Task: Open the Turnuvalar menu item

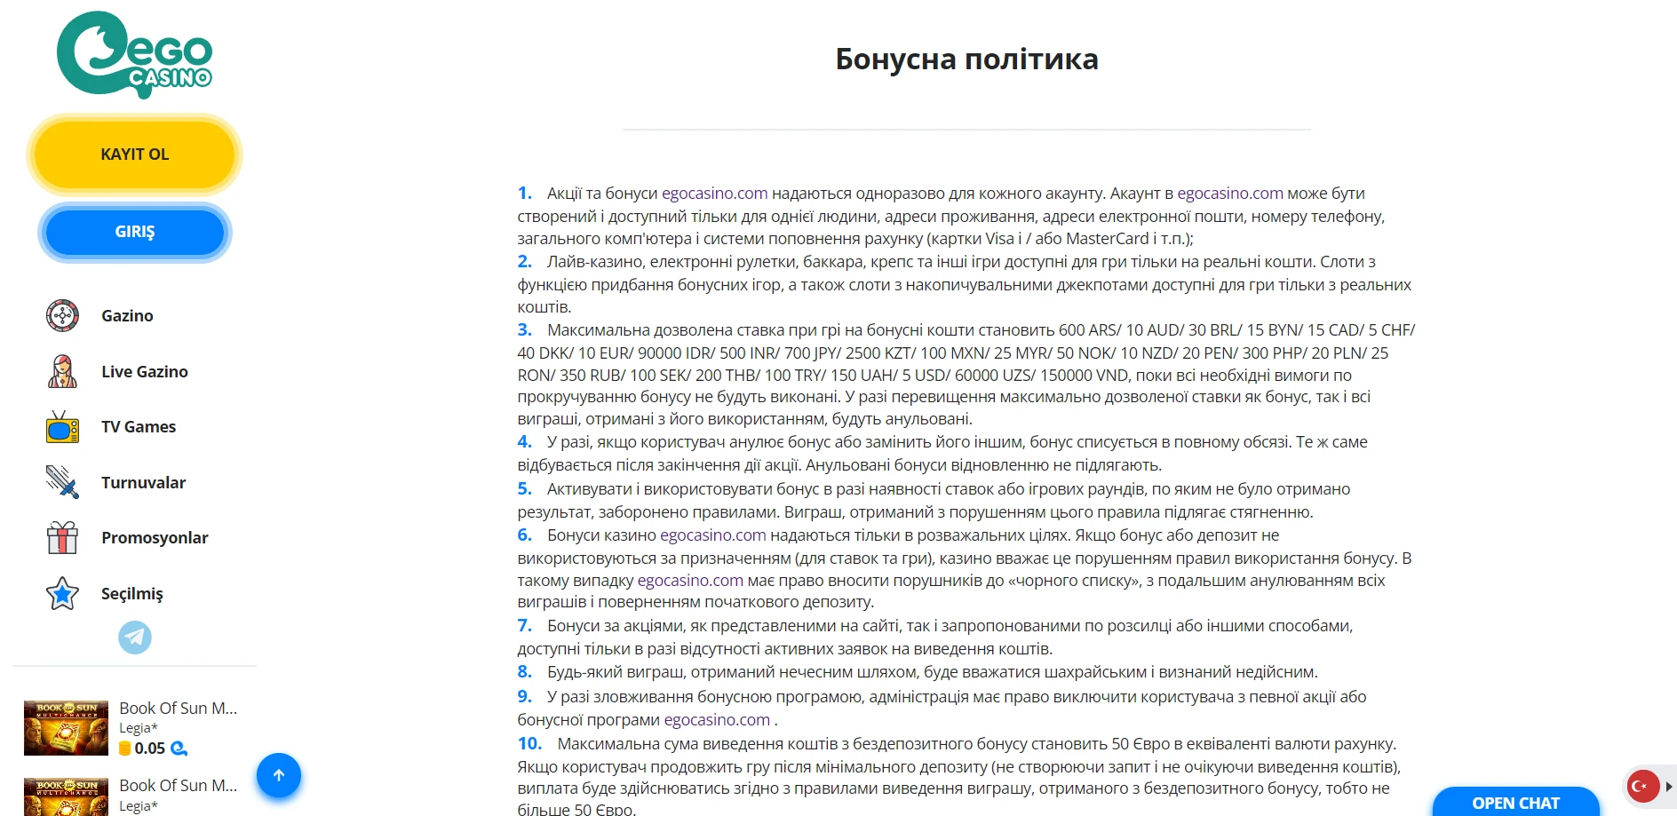Action: [x=143, y=483]
